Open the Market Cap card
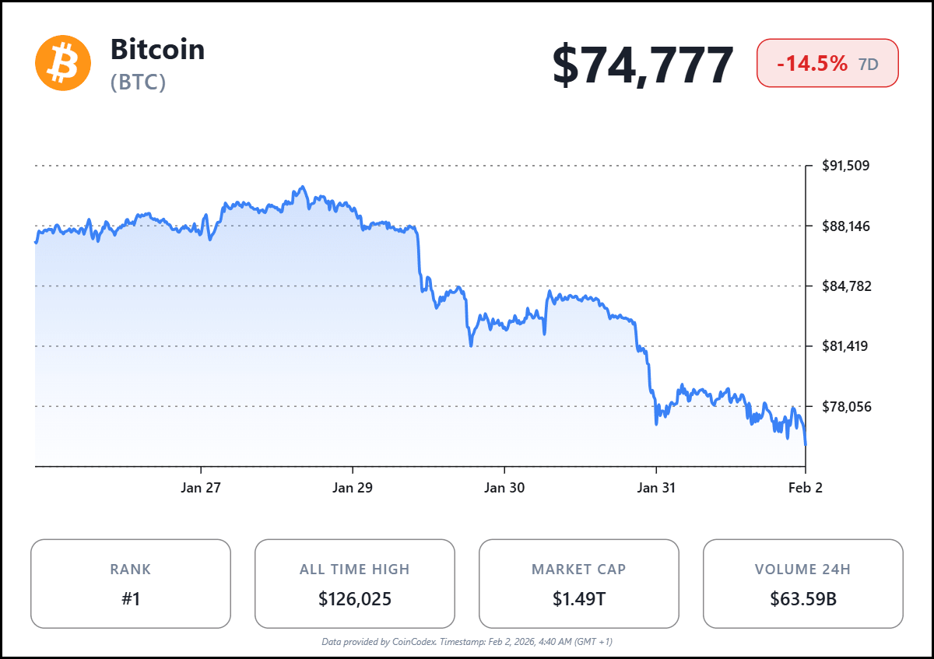Viewport: 934px width, 659px height. click(578, 584)
